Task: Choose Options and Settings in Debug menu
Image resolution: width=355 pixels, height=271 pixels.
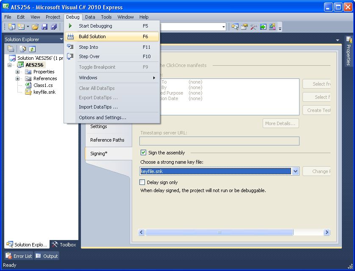Action: (x=112, y=117)
